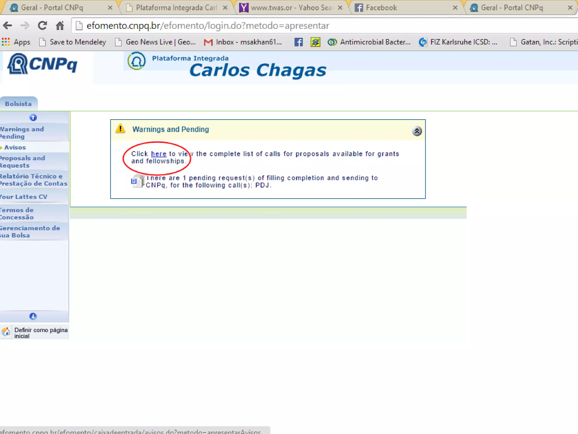Select Avisos in the sidebar

pyautogui.click(x=15, y=147)
